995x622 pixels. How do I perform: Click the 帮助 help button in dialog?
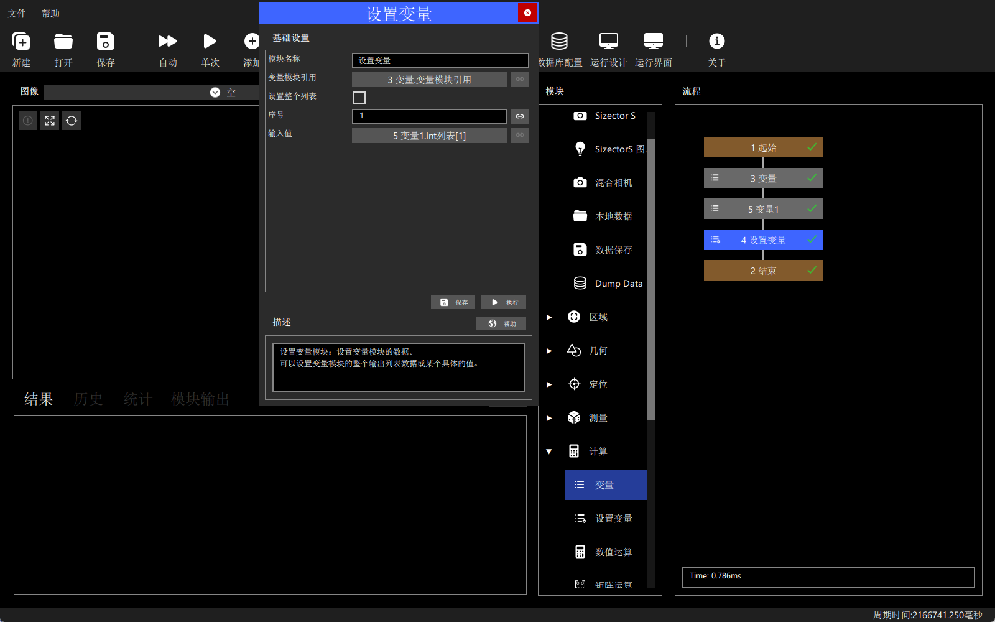click(x=501, y=323)
